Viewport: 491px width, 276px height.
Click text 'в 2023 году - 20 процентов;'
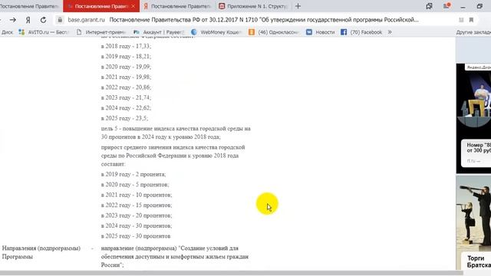point(137,215)
